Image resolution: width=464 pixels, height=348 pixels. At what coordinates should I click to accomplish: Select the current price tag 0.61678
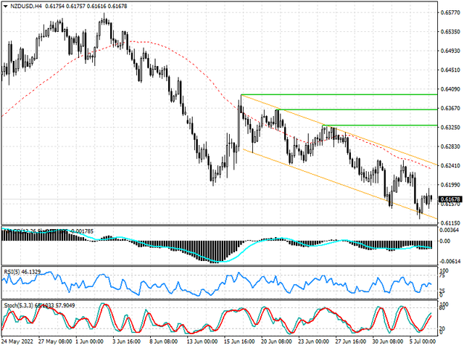pyautogui.click(x=449, y=199)
